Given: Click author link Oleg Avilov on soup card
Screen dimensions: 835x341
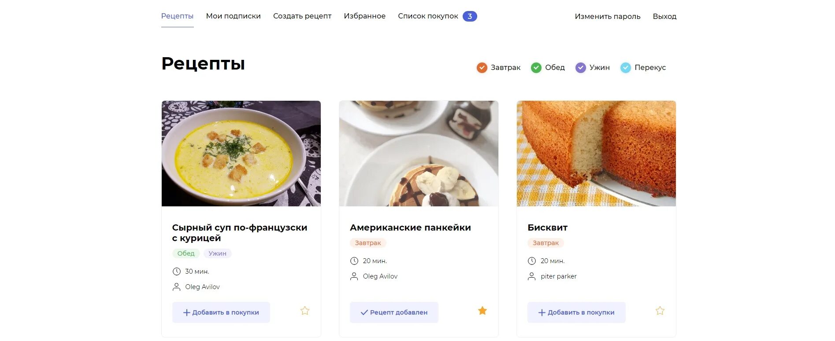Looking at the screenshot, I should (202, 287).
